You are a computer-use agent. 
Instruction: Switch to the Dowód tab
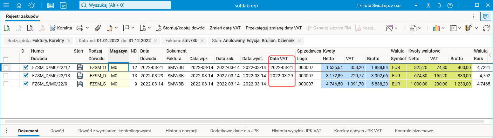coord(57,131)
